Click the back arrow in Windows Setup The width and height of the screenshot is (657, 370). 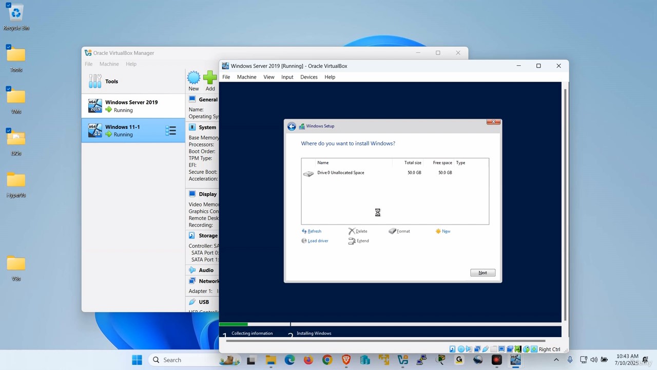pos(292,126)
